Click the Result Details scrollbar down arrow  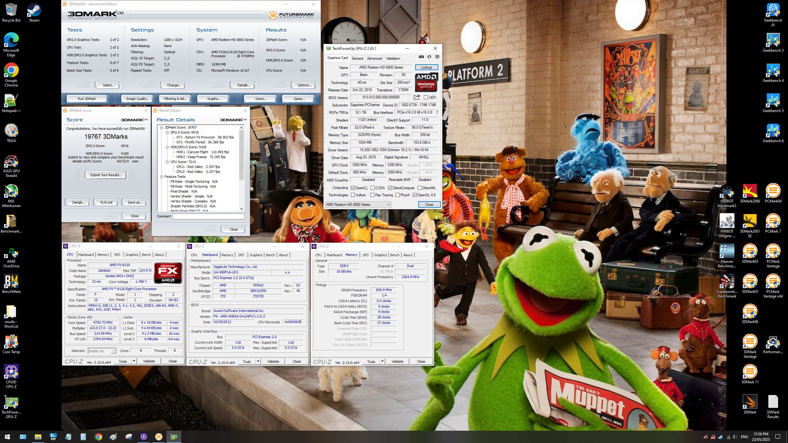(x=241, y=209)
